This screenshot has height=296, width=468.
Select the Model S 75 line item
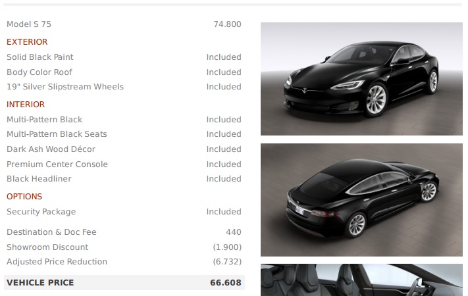[124, 24]
